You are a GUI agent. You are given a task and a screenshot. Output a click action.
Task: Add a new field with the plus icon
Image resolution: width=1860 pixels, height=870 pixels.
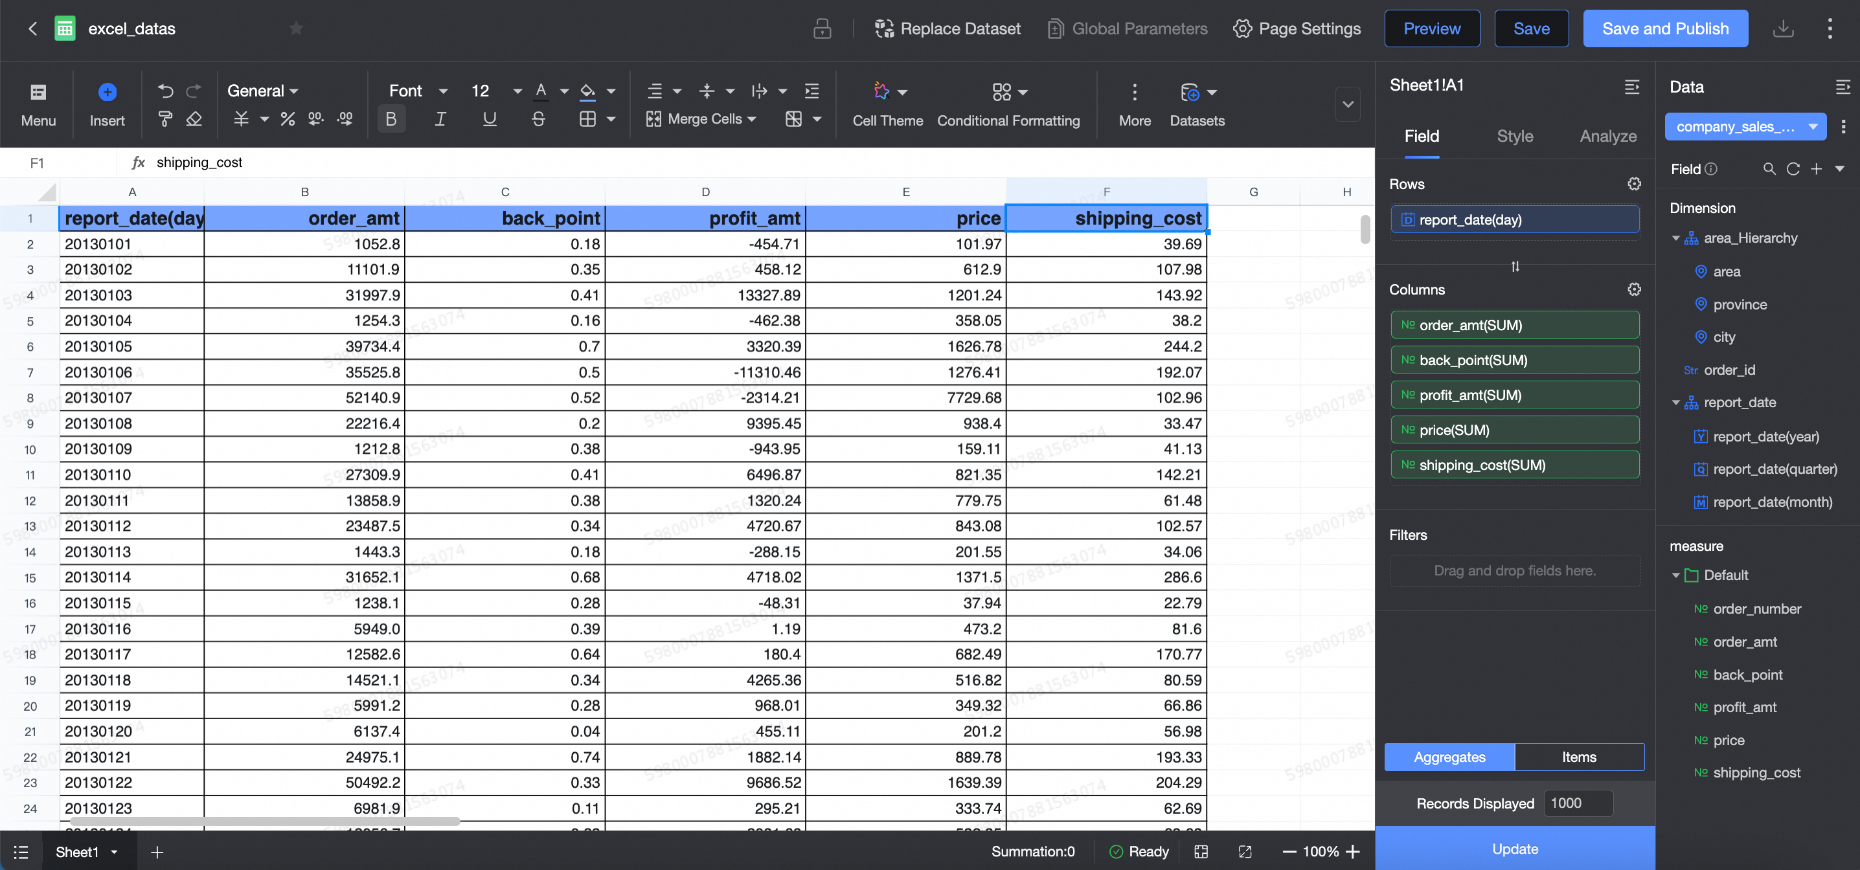click(1816, 169)
